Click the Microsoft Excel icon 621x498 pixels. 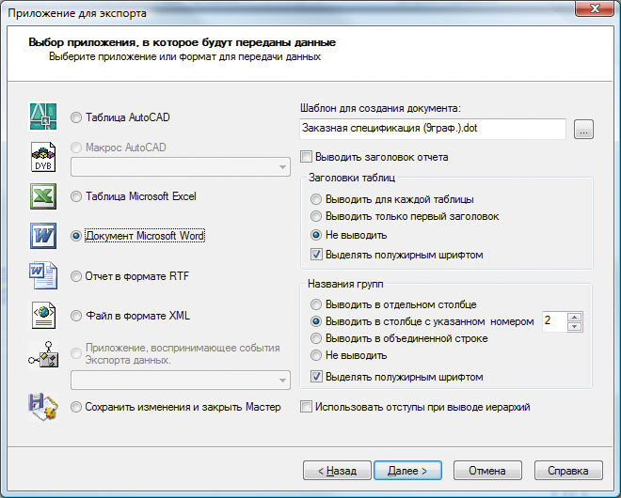pyautogui.click(x=44, y=196)
